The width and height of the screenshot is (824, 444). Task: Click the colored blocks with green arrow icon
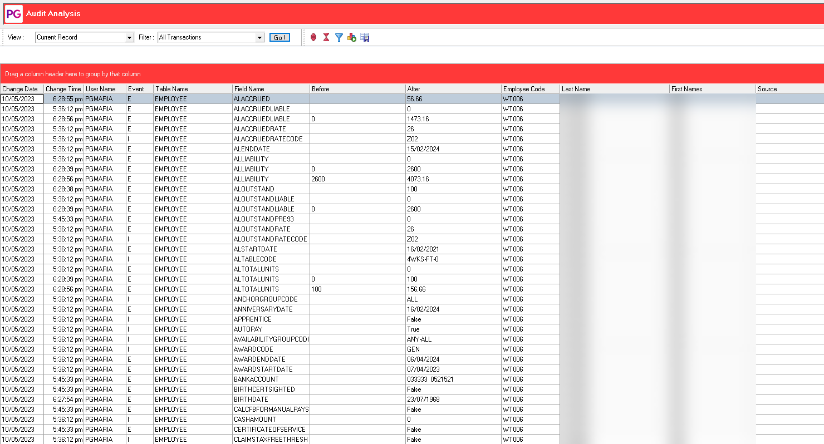click(352, 37)
